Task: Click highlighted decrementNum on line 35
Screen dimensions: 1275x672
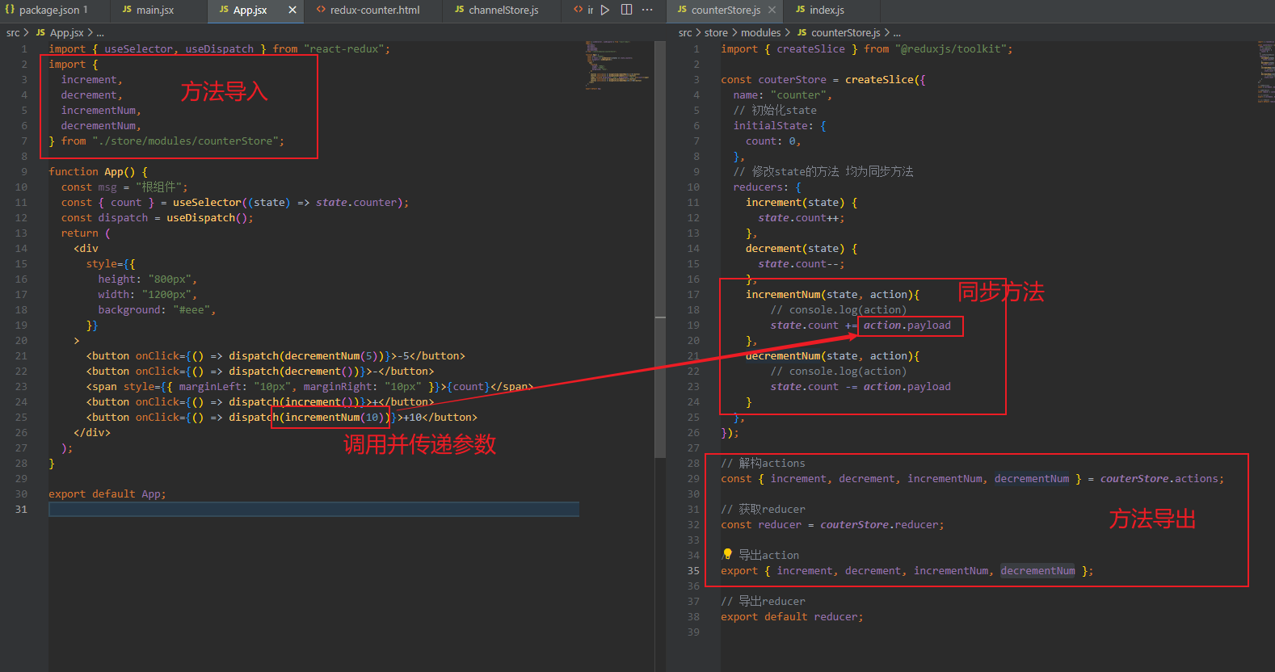Action: (1037, 570)
